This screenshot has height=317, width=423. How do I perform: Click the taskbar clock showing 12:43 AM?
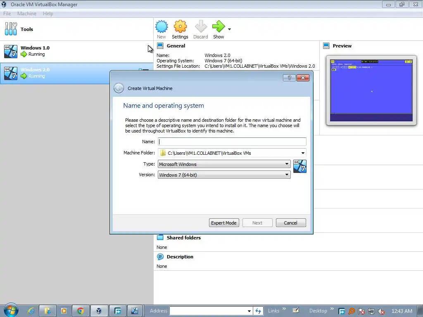point(402,311)
